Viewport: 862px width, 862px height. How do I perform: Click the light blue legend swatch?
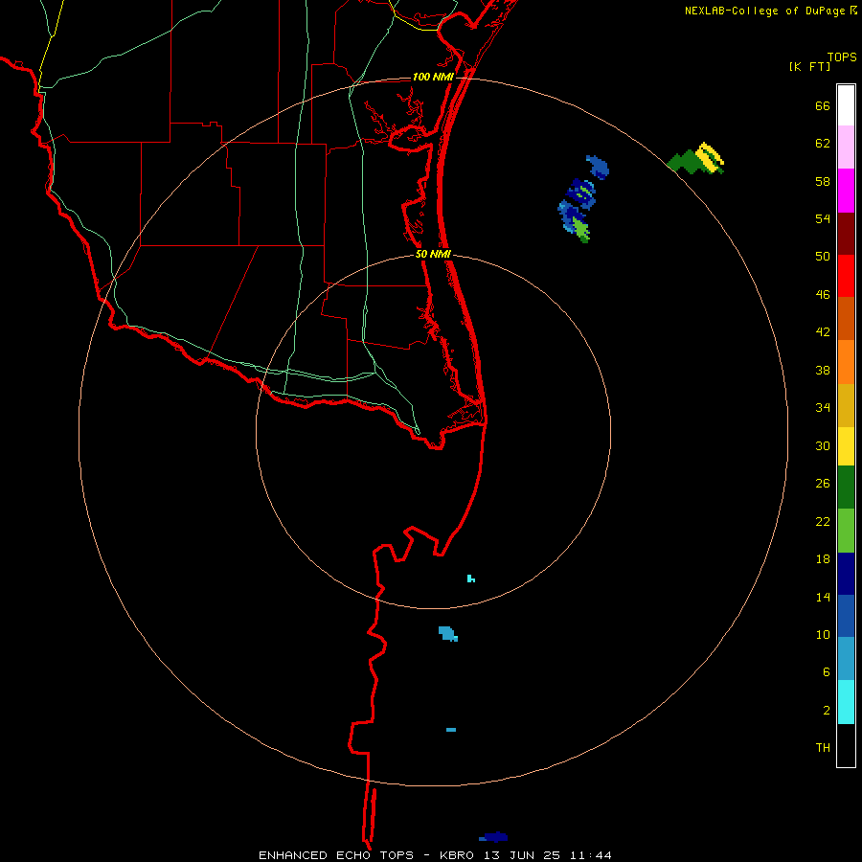tap(846, 659)
